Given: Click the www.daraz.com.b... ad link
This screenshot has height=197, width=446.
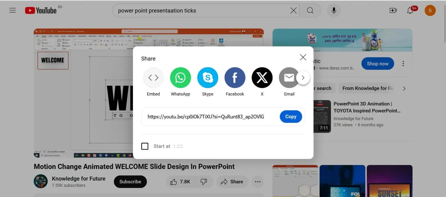Looking at the screenshot, I should pyautogui.click(x=337, y=68).
